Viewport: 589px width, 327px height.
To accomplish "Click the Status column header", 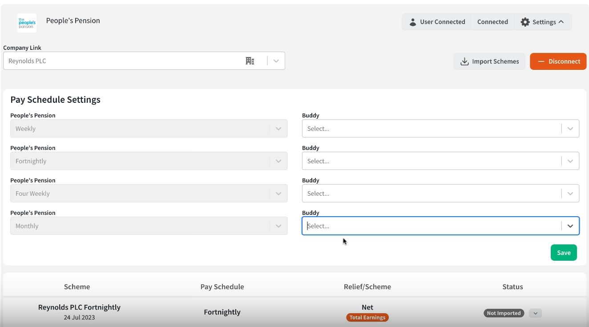I will click(x=512, y=287).
